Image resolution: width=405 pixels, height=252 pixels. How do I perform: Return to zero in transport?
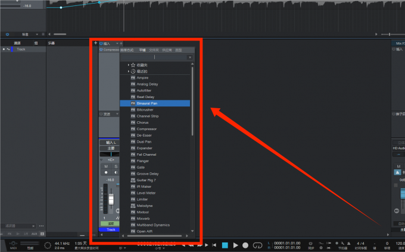[x=214, y=245]
